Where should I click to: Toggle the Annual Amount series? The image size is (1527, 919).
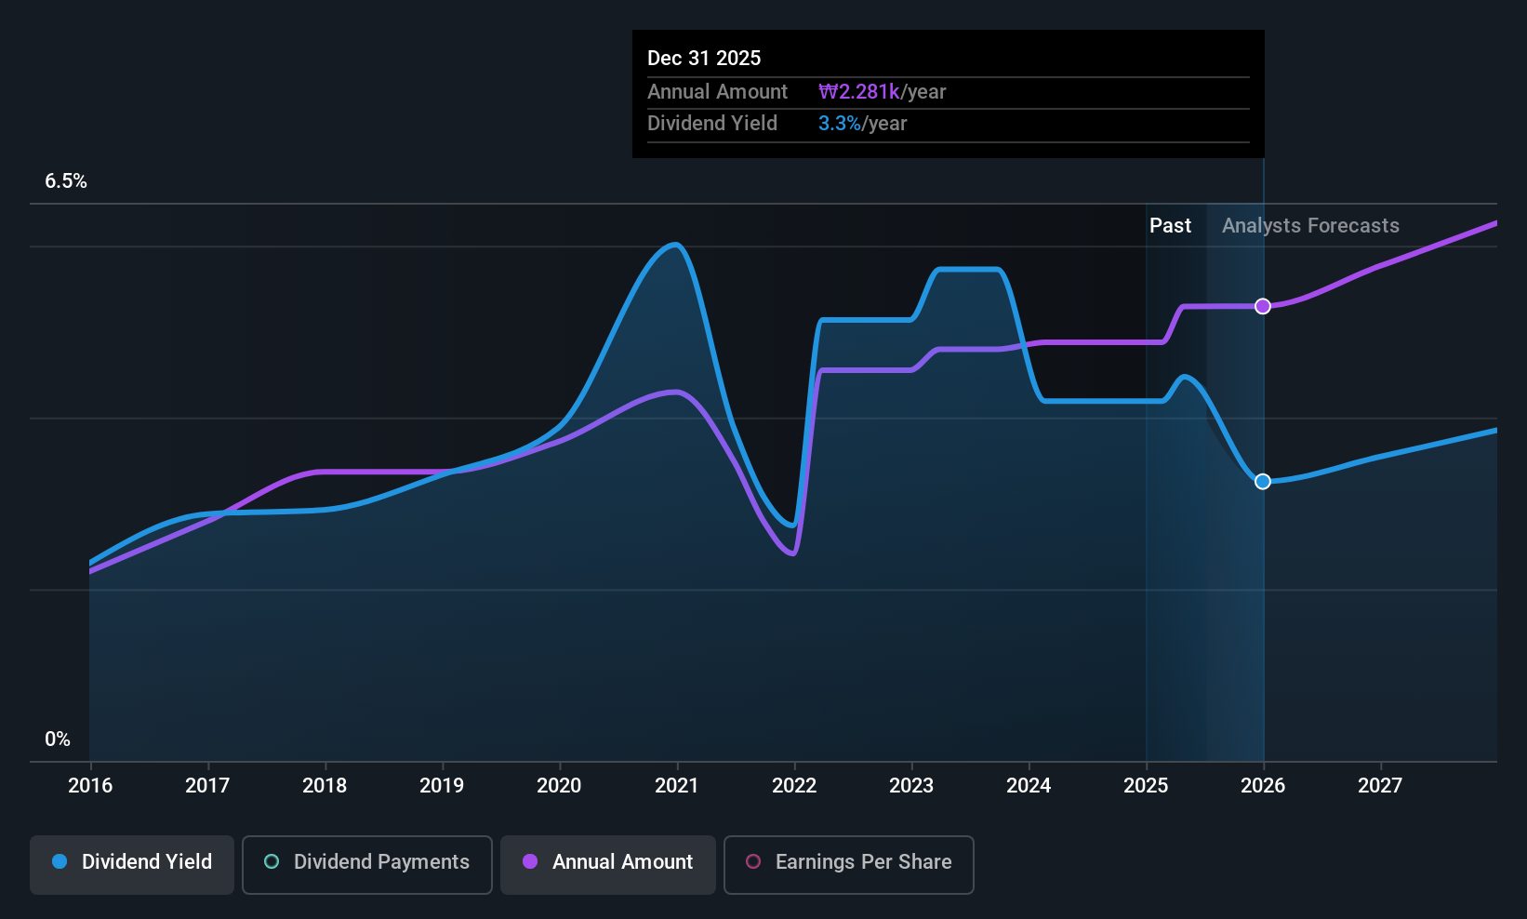tap(608, 865)
